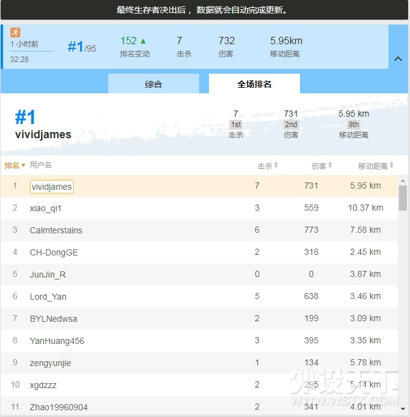Click the large vividjames heading name

tap(43, 134)
